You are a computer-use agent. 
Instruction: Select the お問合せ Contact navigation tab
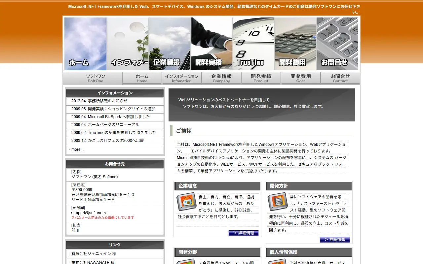tap(340, 79)
